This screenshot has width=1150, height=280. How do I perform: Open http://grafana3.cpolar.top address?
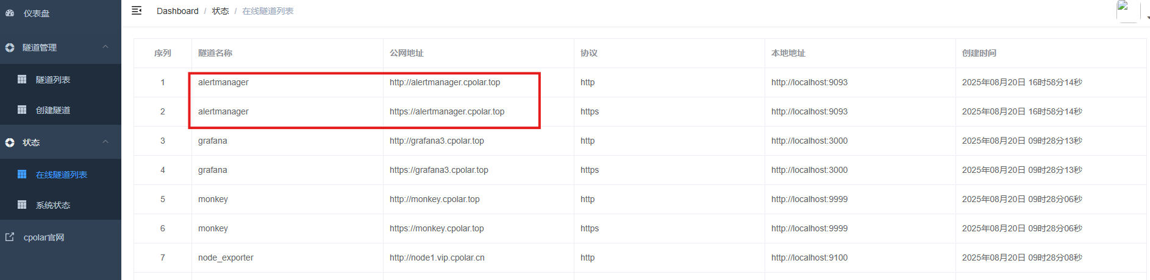[x=437, y=141]
